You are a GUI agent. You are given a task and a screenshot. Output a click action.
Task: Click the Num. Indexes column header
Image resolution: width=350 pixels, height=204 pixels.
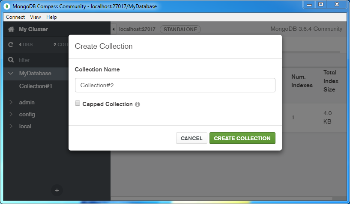point(302,81)
